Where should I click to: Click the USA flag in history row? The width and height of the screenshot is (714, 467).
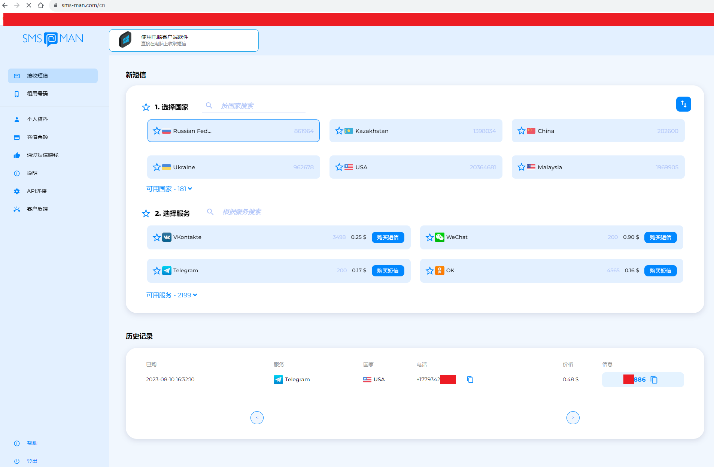tap(367, 380)
